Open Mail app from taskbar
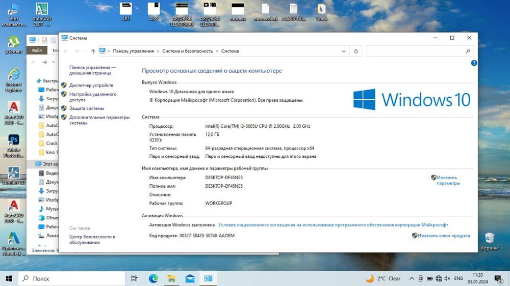This screenshot has width=510, height=286. point(190,278)
